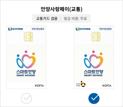Click SMART ANYANG text on right card
The height and width of the screenshot is (107, 123).
[93, 75]
